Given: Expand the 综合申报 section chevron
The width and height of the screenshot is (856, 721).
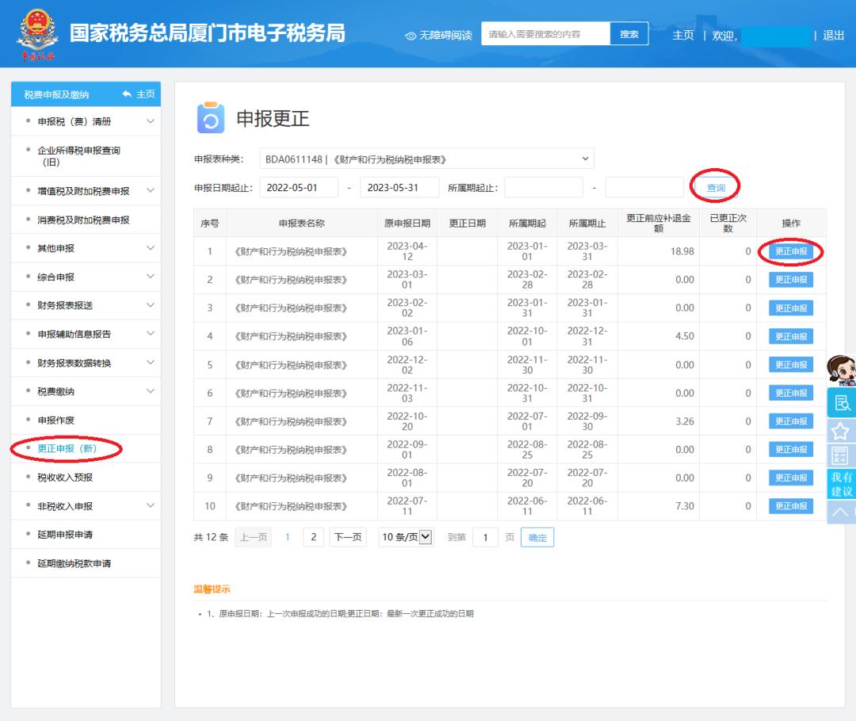Looking at the screenshot, I should [x=151, y=276].
